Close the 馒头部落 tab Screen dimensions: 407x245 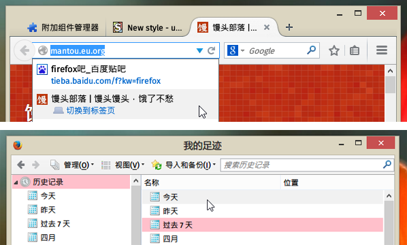(x=267, y=27)
